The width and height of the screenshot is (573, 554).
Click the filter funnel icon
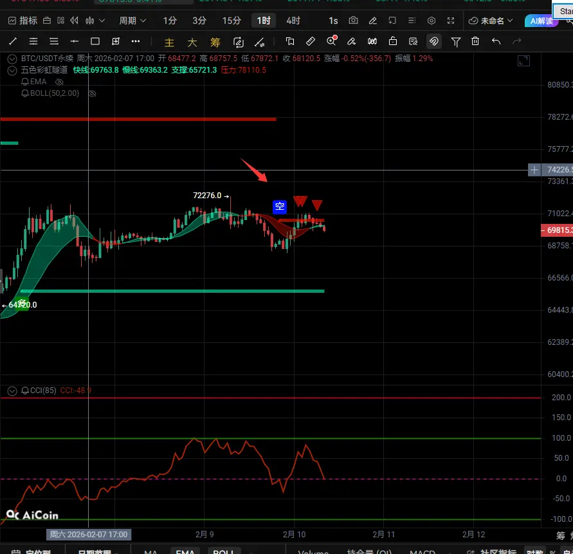click(x=455, y=42)
